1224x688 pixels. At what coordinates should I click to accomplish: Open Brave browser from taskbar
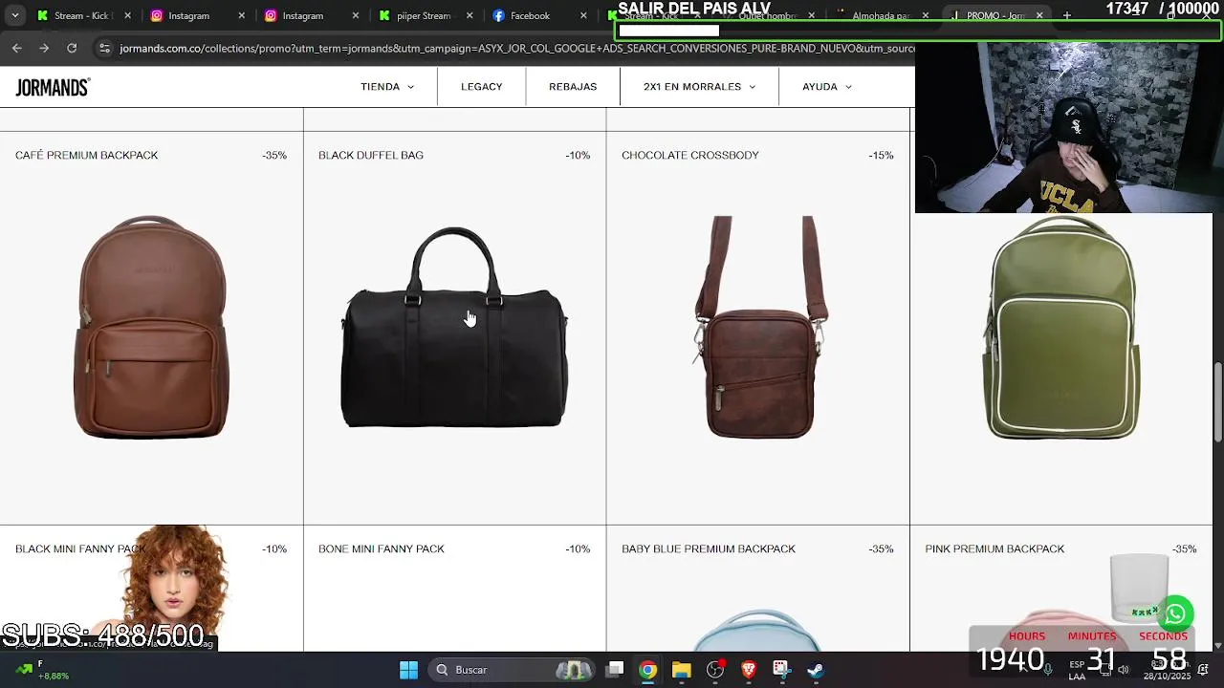[749, 670]
